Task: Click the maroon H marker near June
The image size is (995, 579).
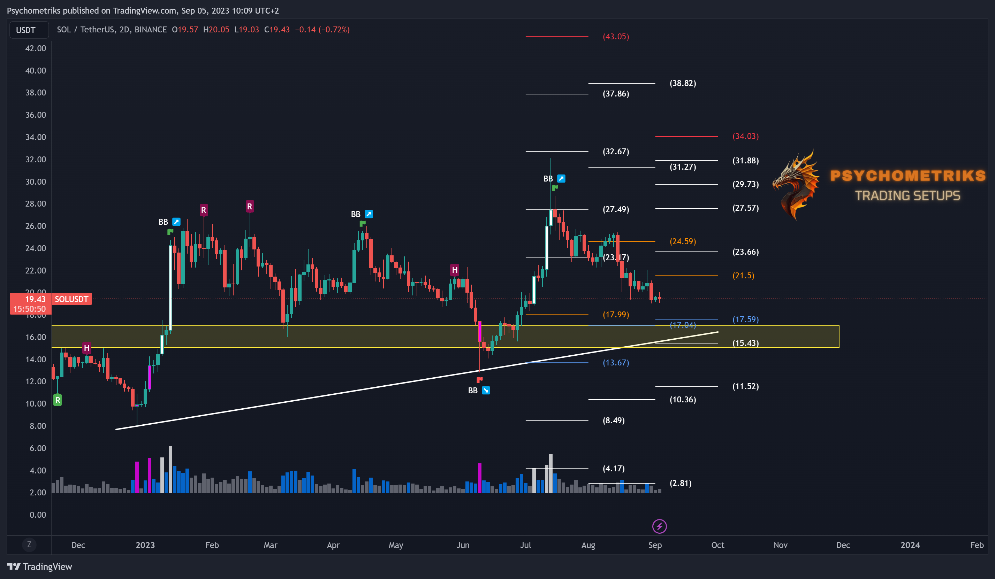Action: point(455,270)
